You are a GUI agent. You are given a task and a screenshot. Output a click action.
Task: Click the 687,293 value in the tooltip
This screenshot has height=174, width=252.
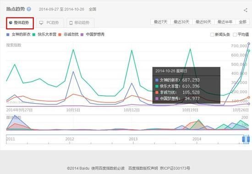pyautogui.click(x=191, y=80)
